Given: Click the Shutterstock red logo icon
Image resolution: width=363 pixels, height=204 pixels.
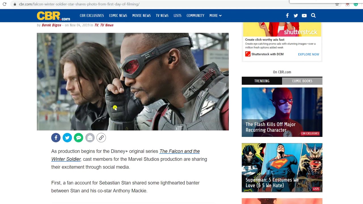Looking at the screenshot, I should [x=248, y=54].
